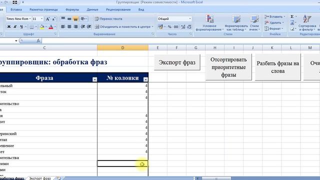Click Объединить и поместить в центре
The height and width of the screenshot is (180, 320).
click(123, 26)
